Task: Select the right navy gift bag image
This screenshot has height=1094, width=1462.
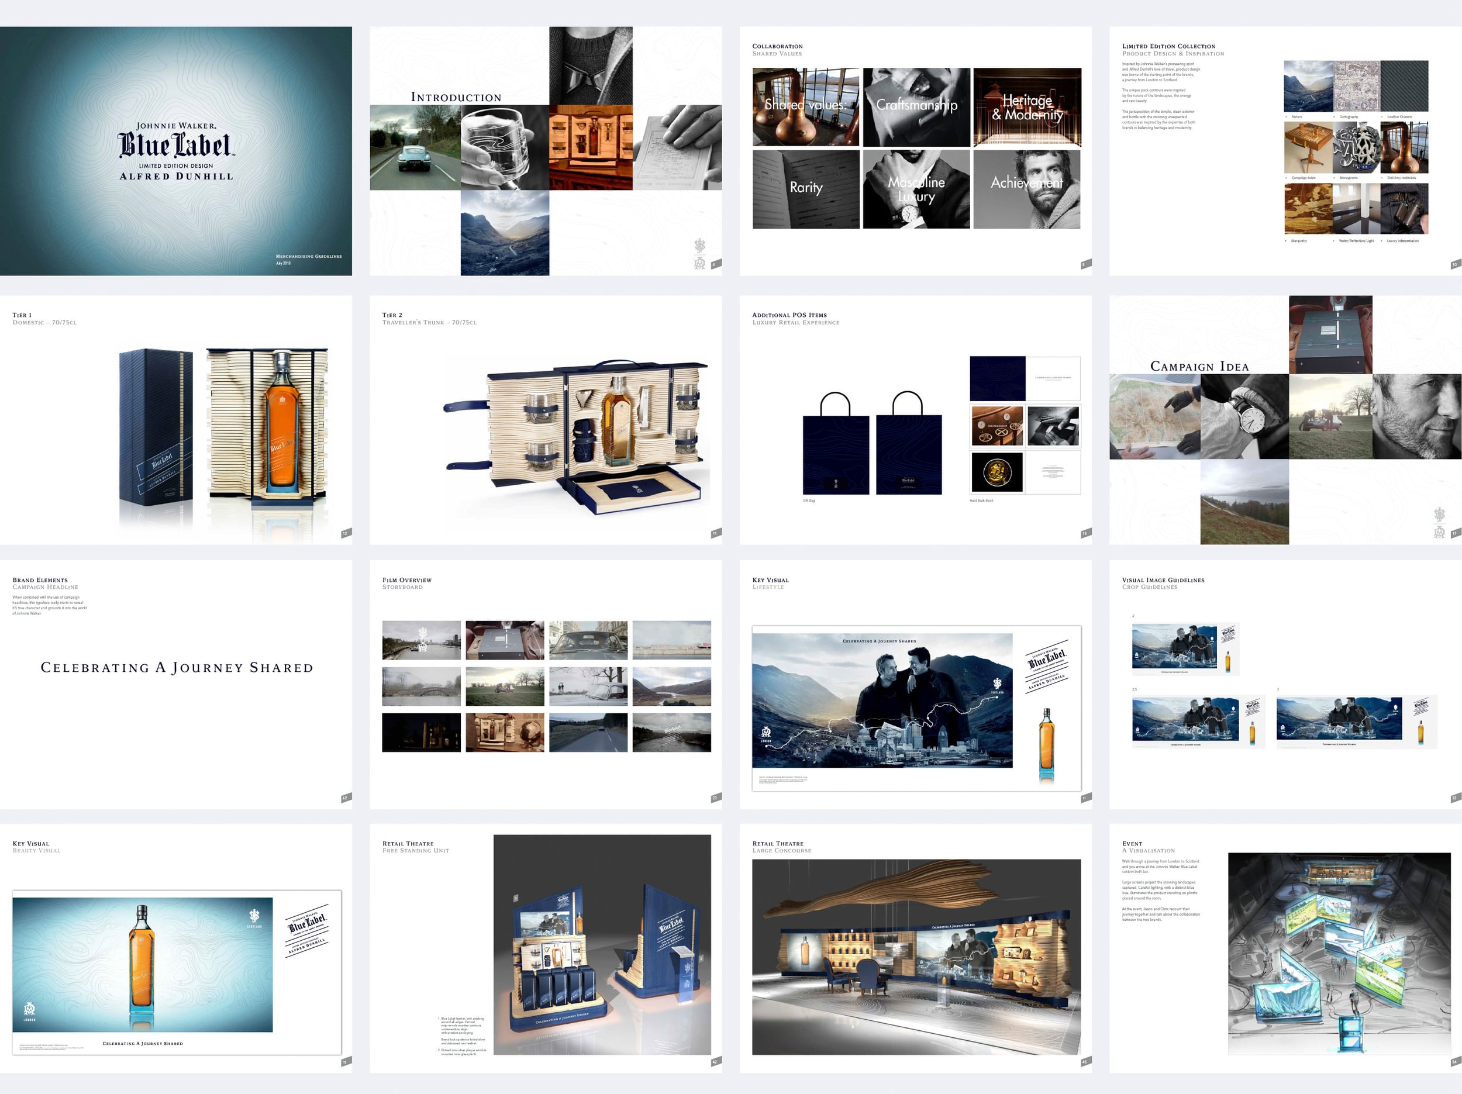Action: pos(909,443)
